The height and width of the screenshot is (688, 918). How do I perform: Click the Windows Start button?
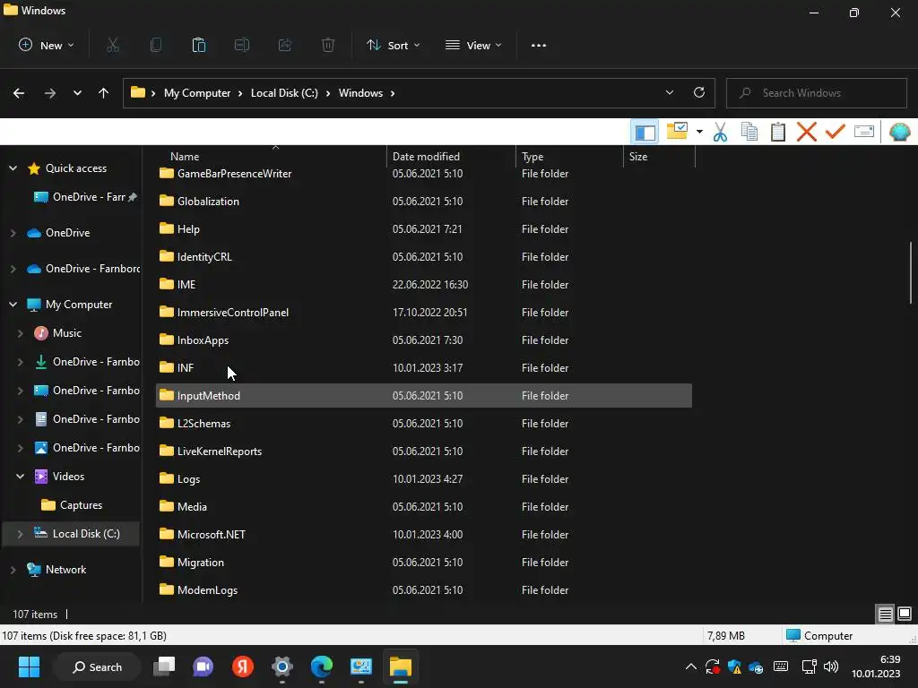pyautogui.click(x=29, y=666)
